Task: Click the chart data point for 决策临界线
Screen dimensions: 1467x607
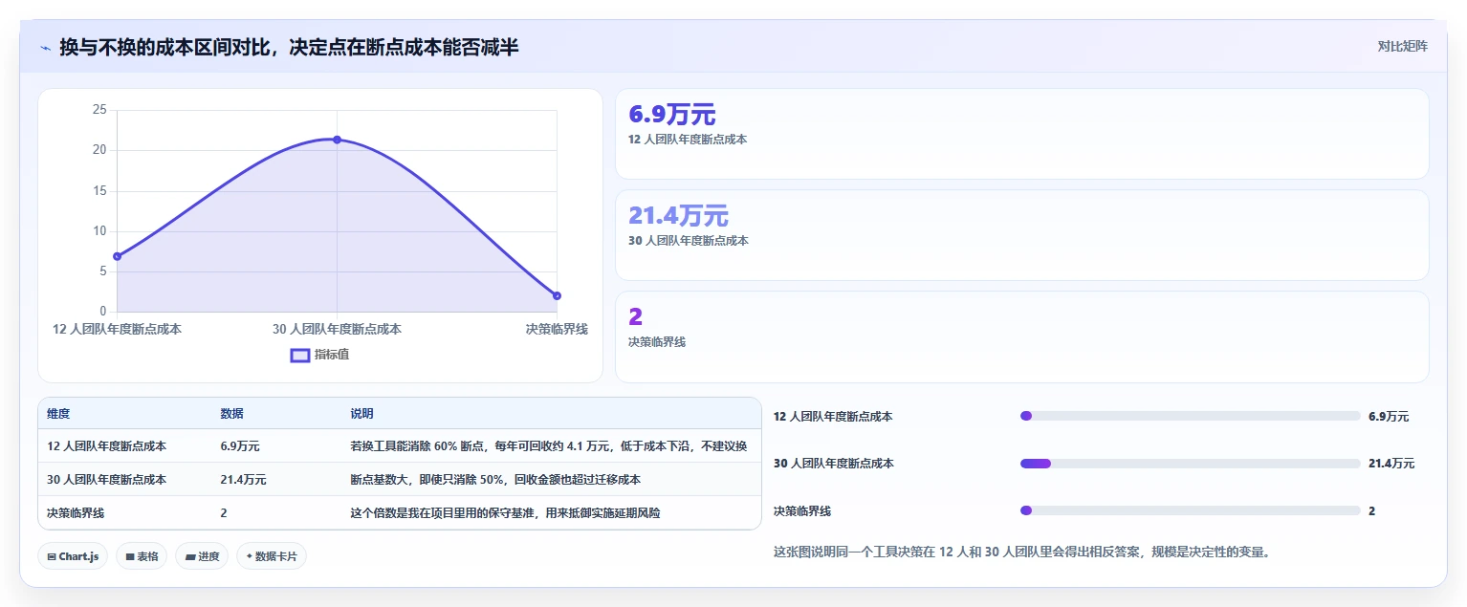Action: tap(557, 295)
